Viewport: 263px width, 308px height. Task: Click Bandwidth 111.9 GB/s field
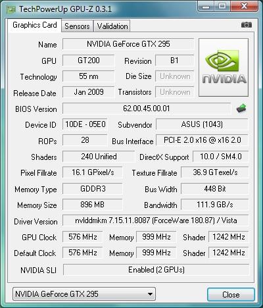[x=215, y=205]
